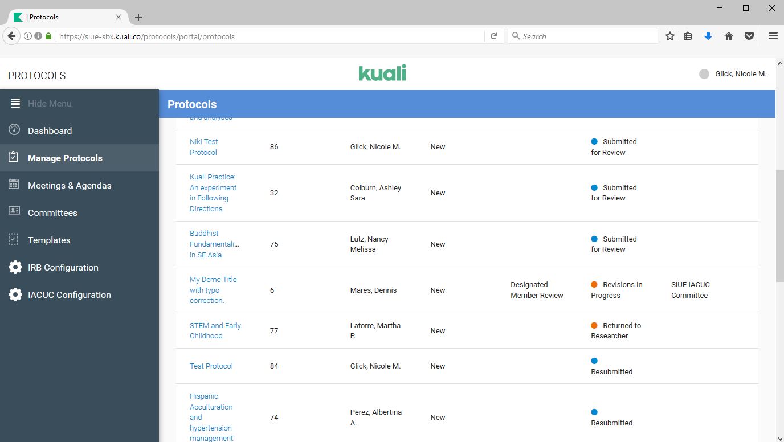Screen dimensions: 784x442
Task: Open a new browser tab
Action: [x=138, y=17]
